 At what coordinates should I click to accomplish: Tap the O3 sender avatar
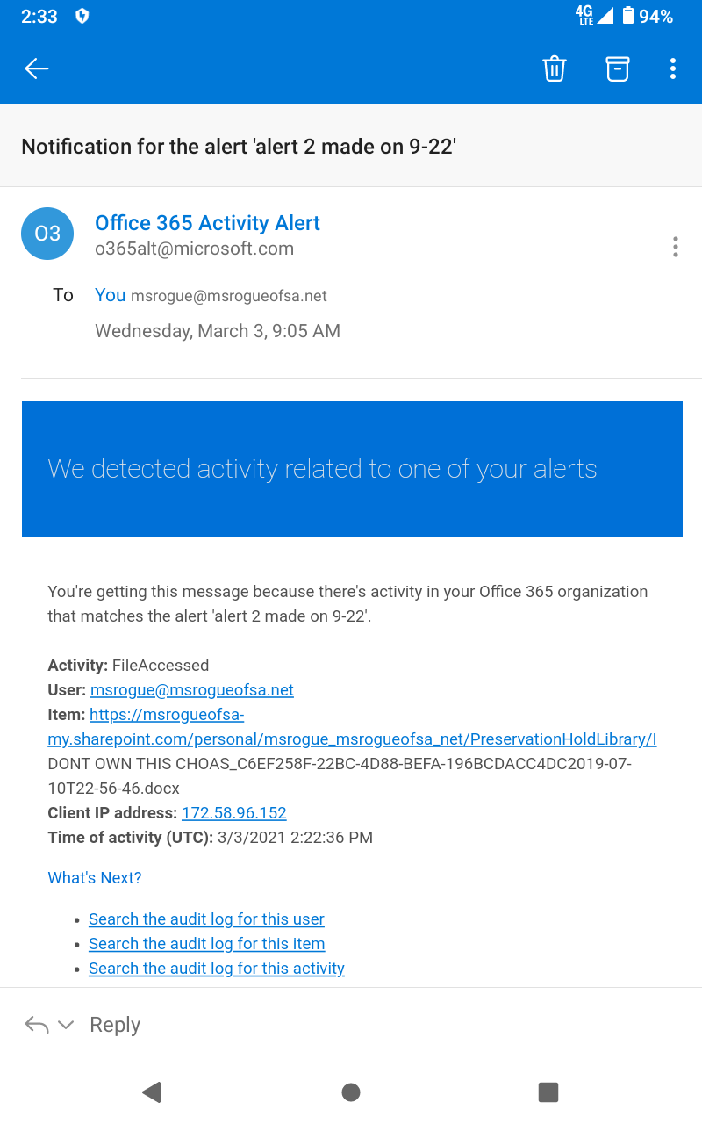47,234
